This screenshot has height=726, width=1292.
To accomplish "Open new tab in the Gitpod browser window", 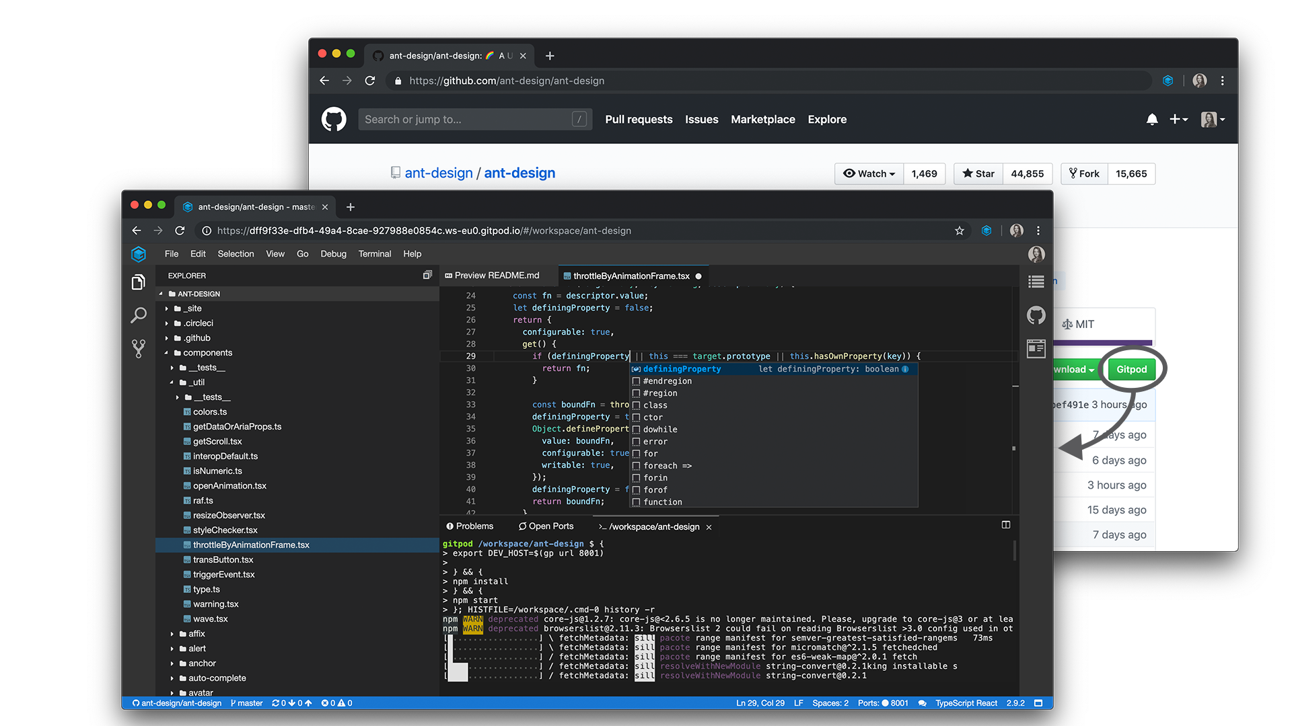I will [350, 207].
